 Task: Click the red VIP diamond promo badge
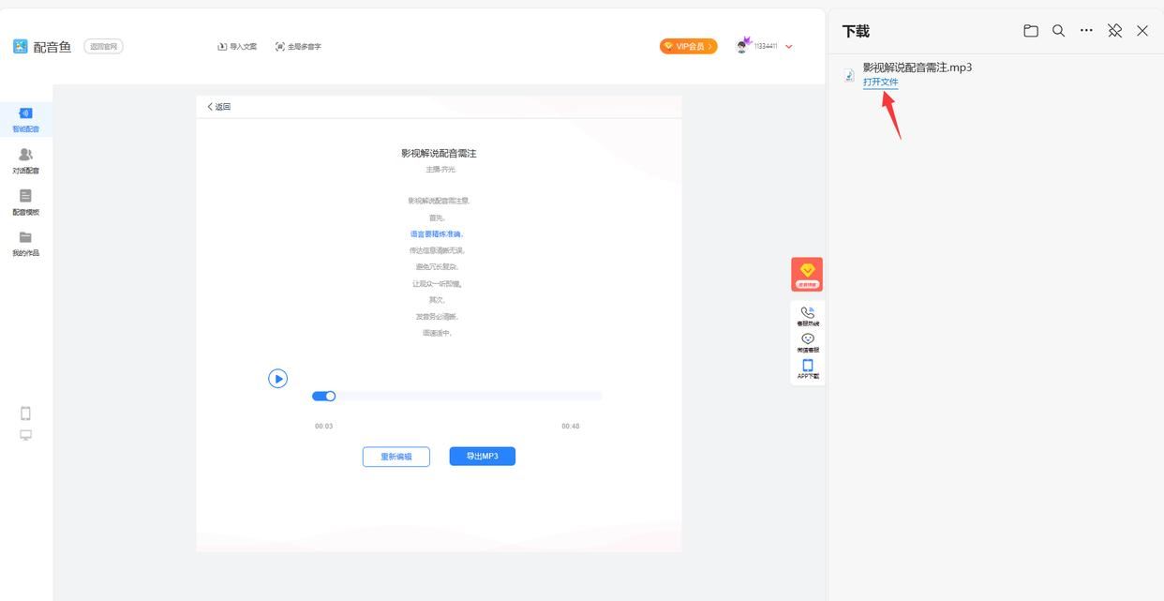[807, 274]
